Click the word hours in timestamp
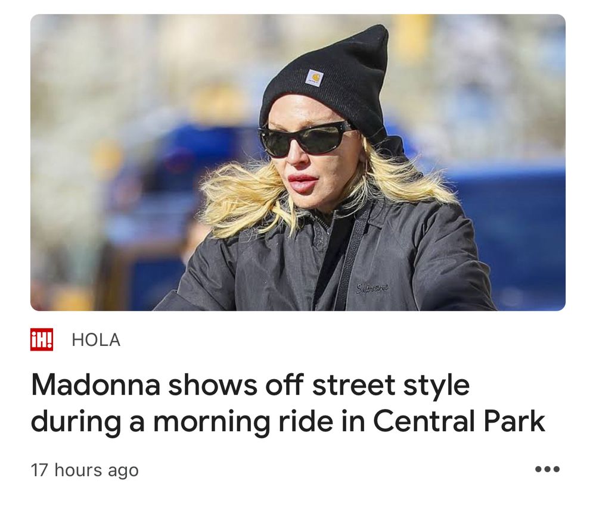This screenshot has width=596, height=512. tap(78, 470)
